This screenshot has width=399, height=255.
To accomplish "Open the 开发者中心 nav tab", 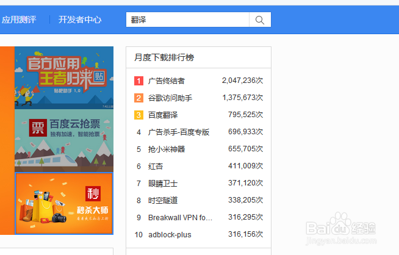I will [80, 20].
